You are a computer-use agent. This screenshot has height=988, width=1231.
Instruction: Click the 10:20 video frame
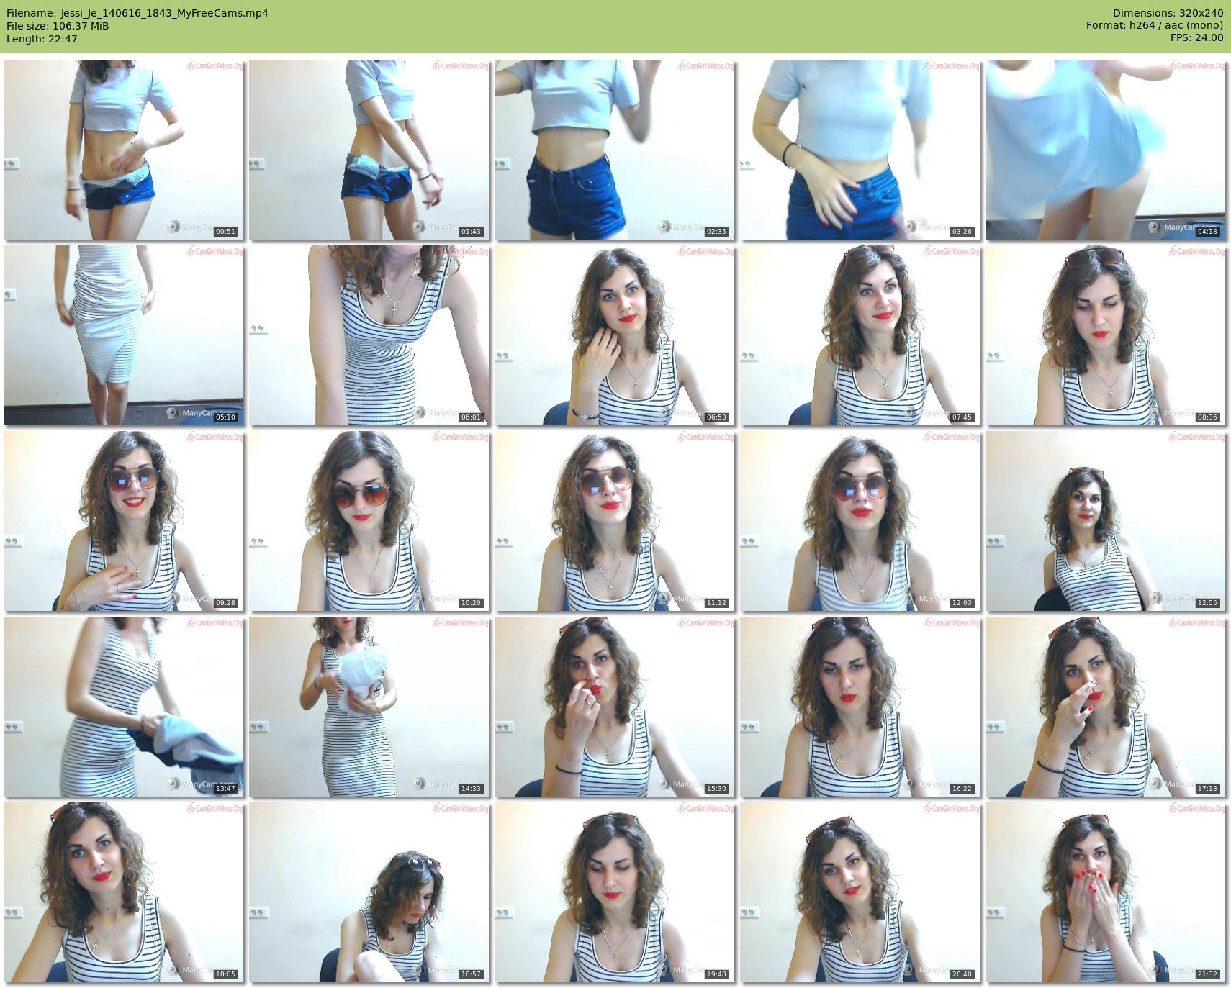(x=369, y=521)
